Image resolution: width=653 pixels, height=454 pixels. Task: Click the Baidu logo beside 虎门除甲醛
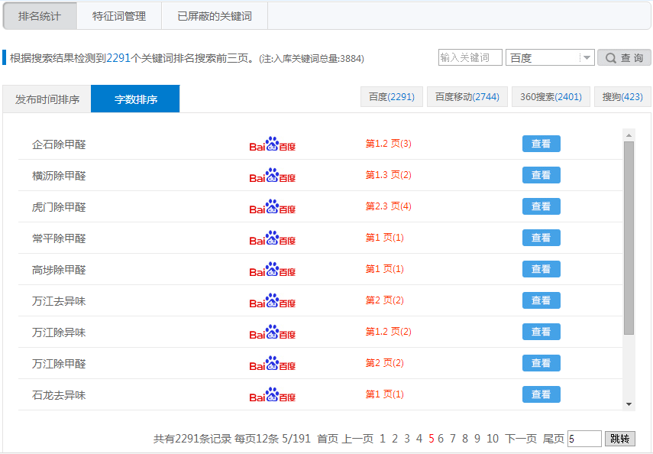tap(272, 207)
